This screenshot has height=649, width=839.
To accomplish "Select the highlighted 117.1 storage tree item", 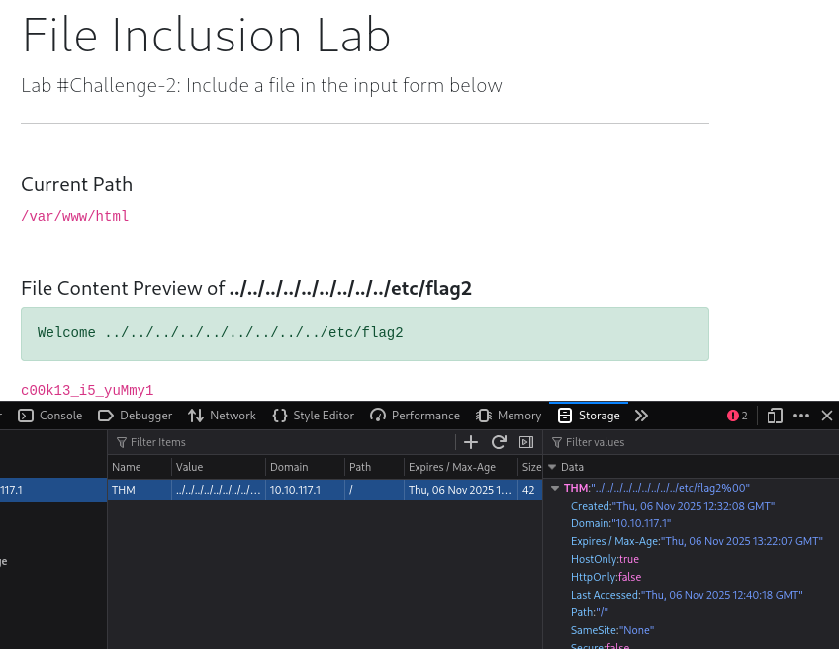I will click(53, 490).
